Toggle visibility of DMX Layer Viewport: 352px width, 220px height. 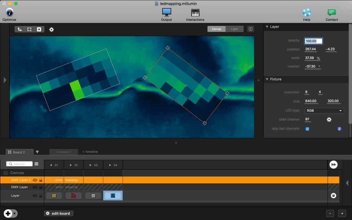pyautogui.click(x=34, y=187)
